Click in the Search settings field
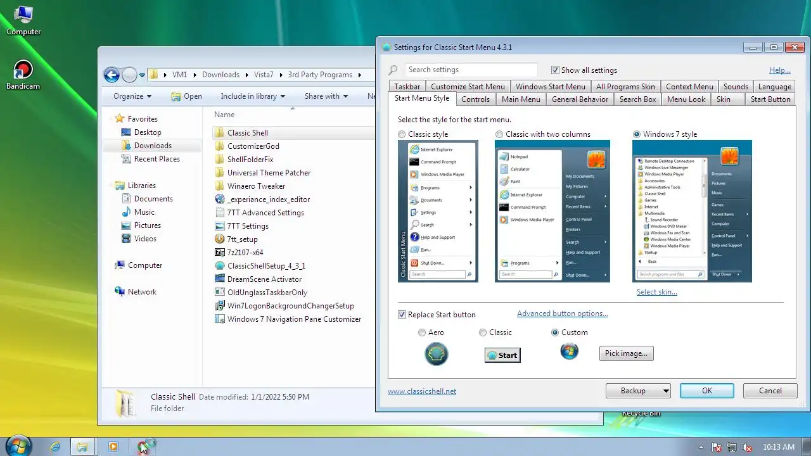The height and width of the screenshot is (456, 811). pyautogui.click(x=470, y=70)
